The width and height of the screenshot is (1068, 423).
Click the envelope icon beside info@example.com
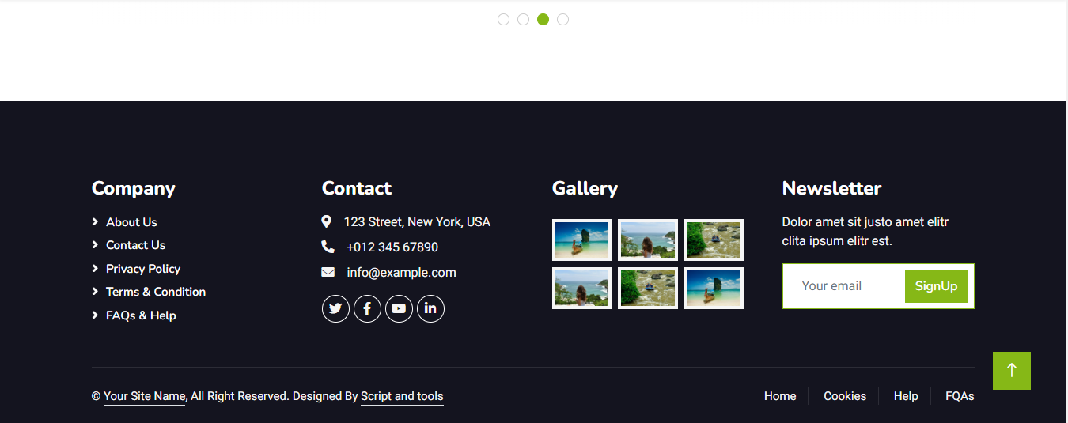click(328, 272)
